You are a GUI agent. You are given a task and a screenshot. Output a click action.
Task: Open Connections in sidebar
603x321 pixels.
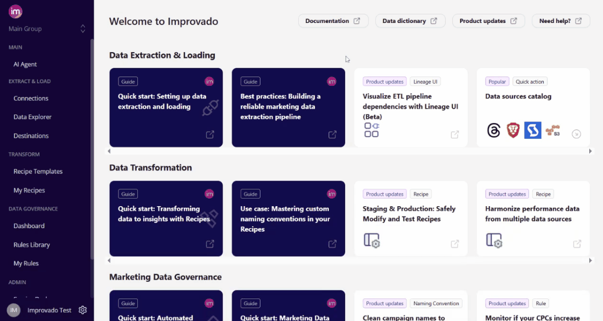point(31,98)
